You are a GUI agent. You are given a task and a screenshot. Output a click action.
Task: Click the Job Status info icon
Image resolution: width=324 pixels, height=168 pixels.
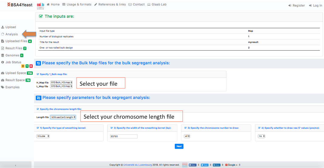(x=3, y=62)
